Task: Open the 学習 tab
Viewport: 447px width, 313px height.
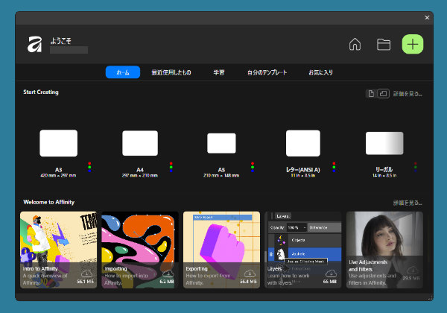Action: 218,72
